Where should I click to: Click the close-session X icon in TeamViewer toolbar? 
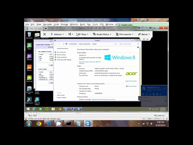[45, 34]
